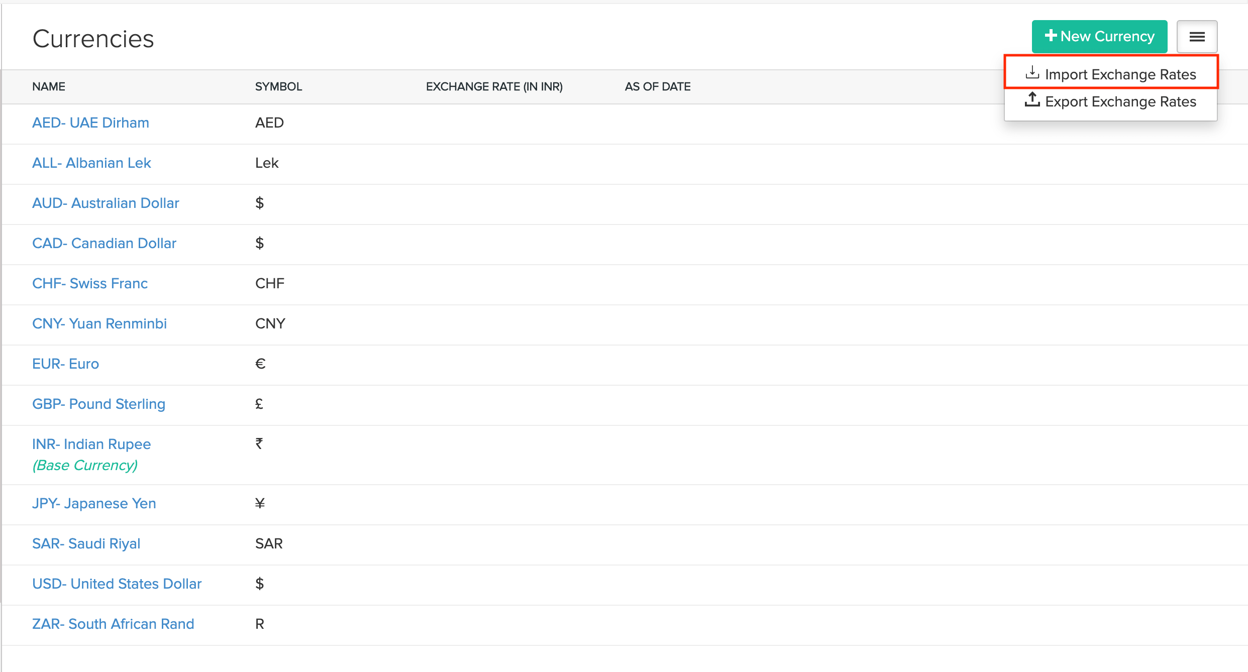Open USD- United States Dollar link
Screen dimensions: 1248x672
point(117,584)
